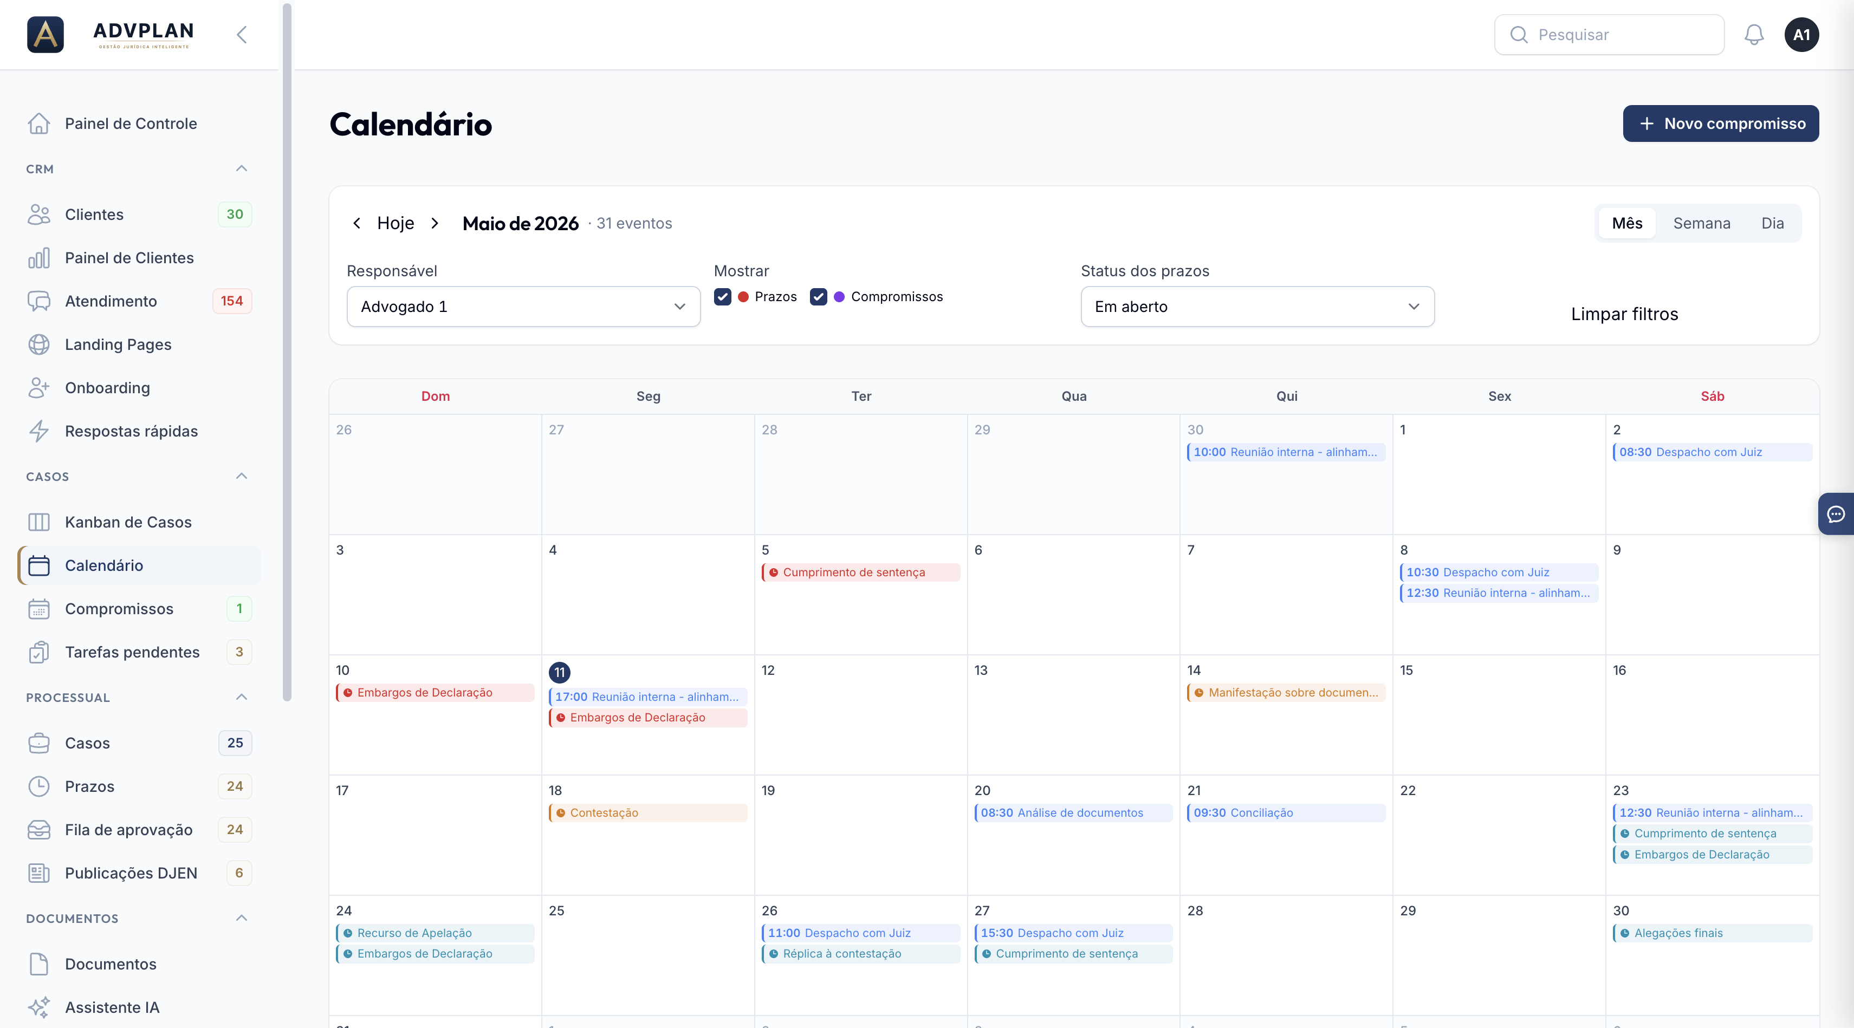Open the 08:30 Despacho com Juiz event

[1712, 452]
